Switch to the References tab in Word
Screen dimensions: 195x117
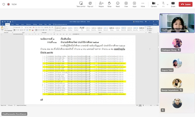[29, 24]
